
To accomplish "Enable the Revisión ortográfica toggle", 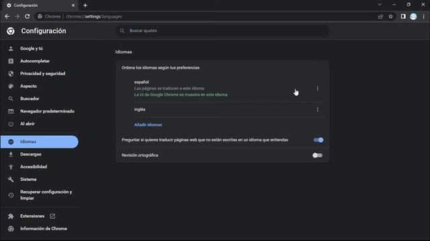I will (x=317, y=155).
